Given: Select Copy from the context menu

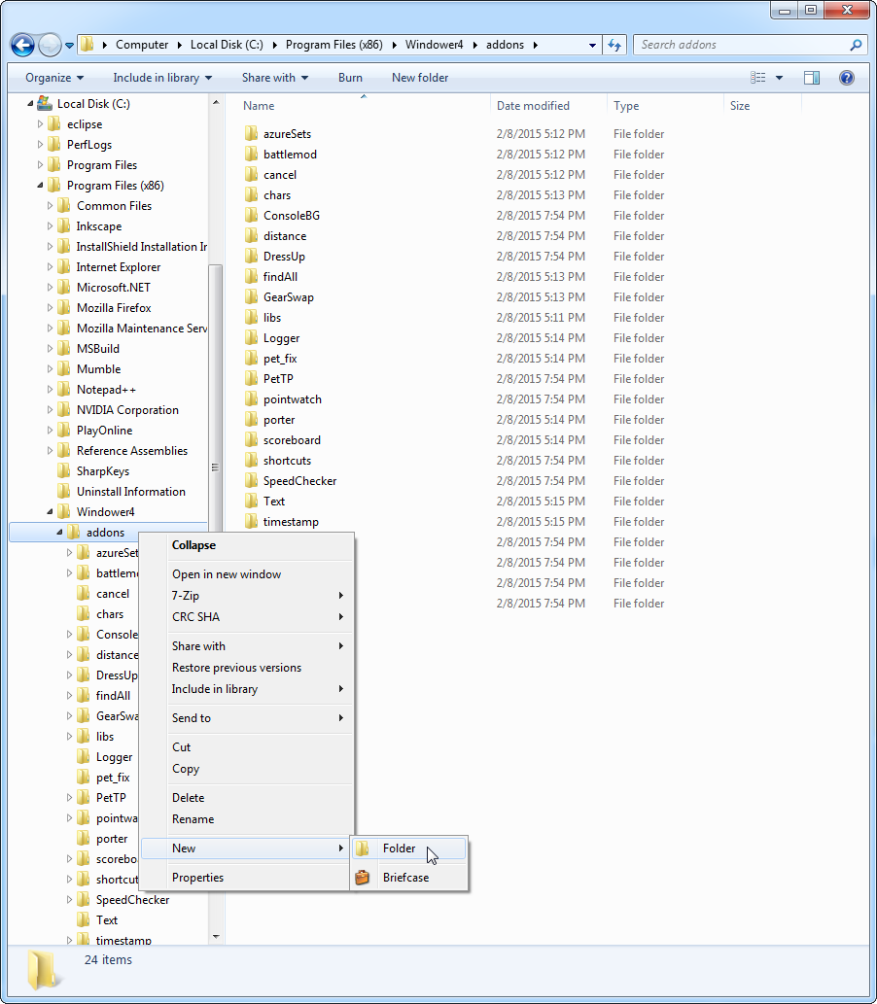Looking at the screenshot, I should pos(247,769).
